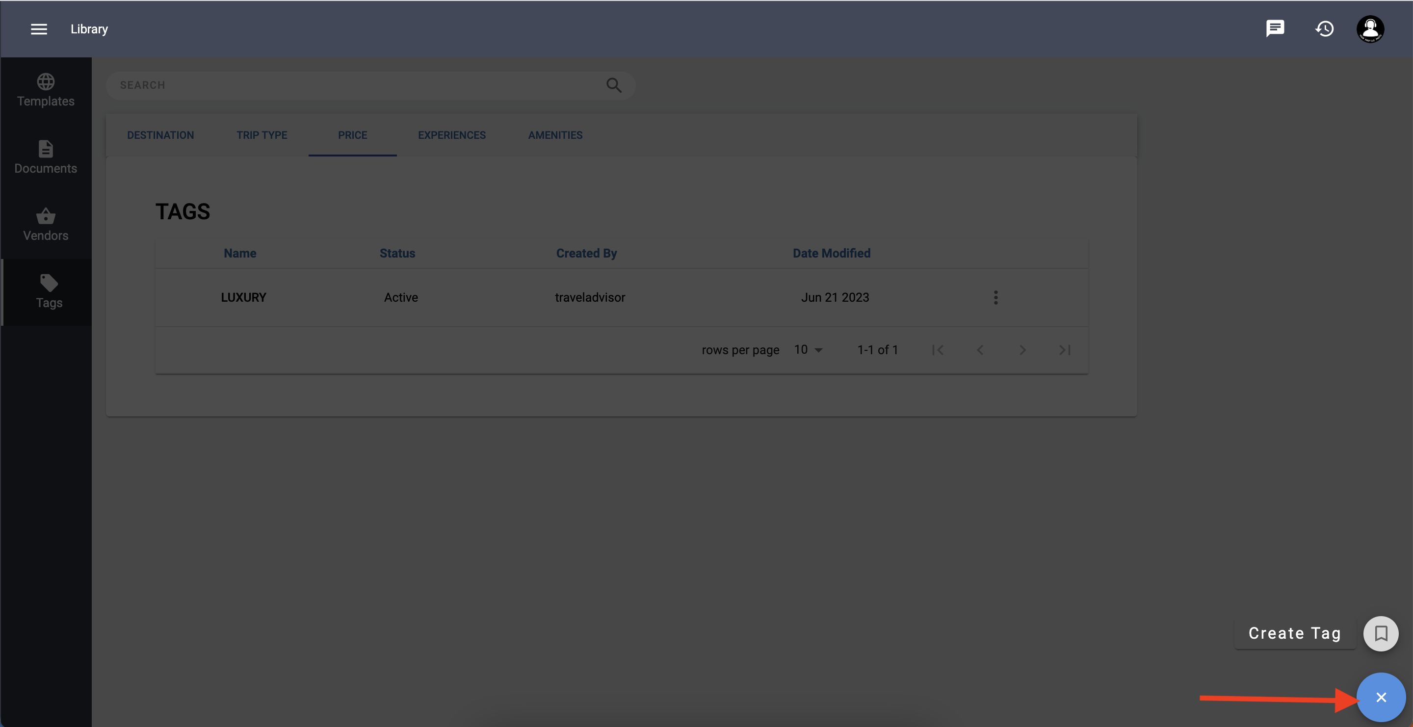The height and width of the screenshot is (727, 1413).
Task: Sort by the Status column header
Action: (x=397, y=253)
